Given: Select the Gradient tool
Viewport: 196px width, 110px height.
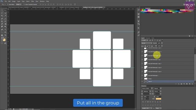Looking at the screenshot, I should click(5, 24).
